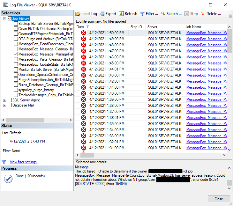Click the Export toolbar icon

[102, 14]
